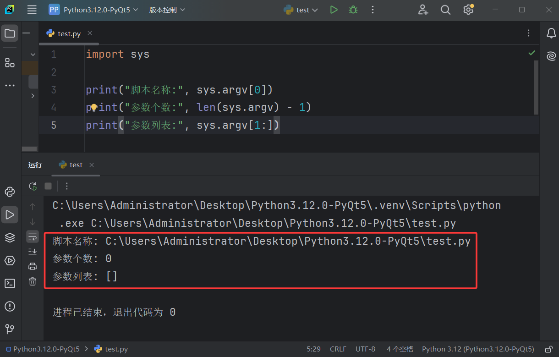Viewport: 559px width, 357px height.
Task: Change line separator via CRLF
Action: (x=338, y=349)
